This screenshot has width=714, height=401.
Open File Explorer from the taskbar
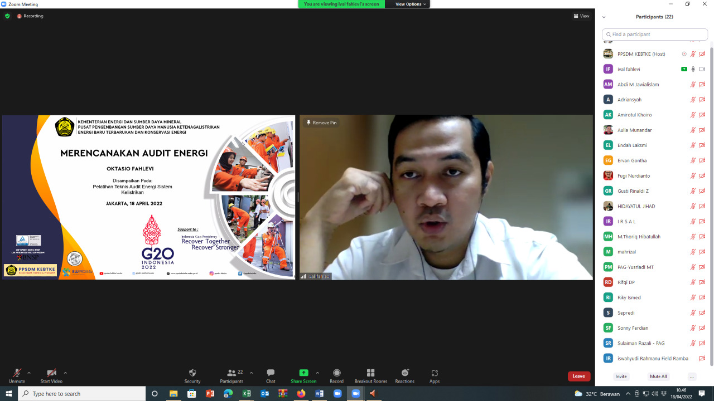tap(173, 394)
